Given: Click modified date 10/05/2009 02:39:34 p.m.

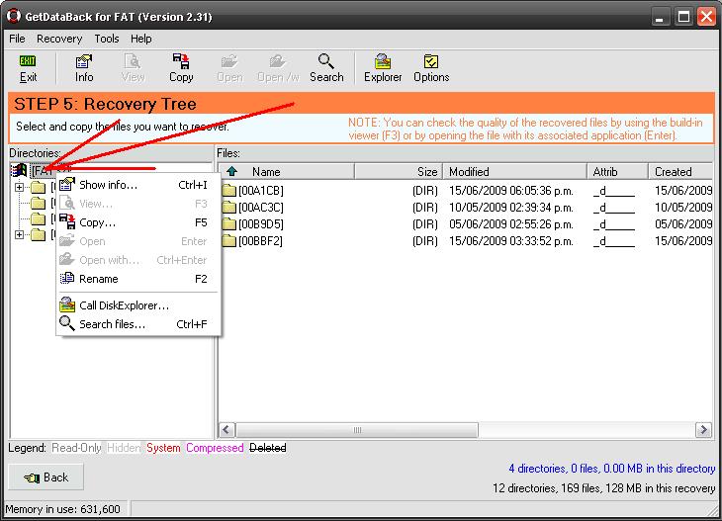Looking at the screenshot, I should point(511,208).
